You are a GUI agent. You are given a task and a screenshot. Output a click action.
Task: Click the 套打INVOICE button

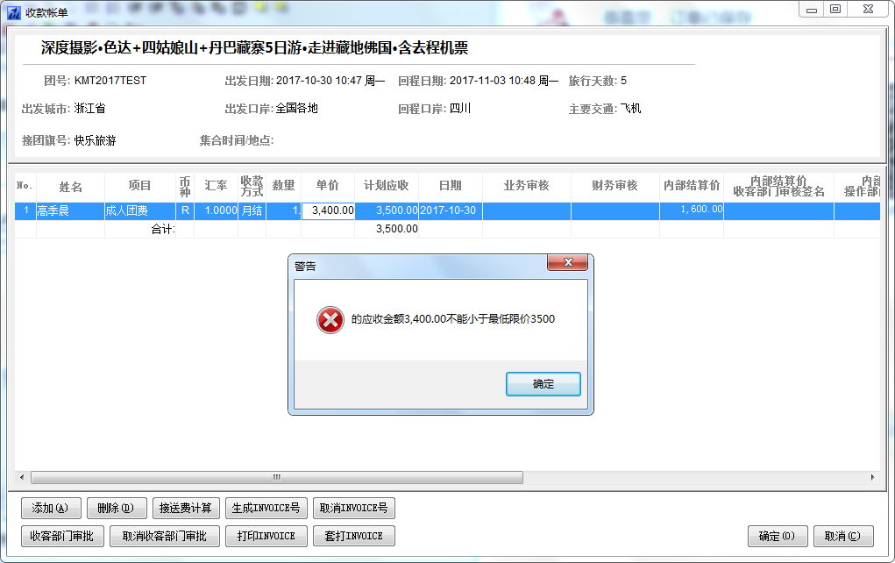pos(354,536)
